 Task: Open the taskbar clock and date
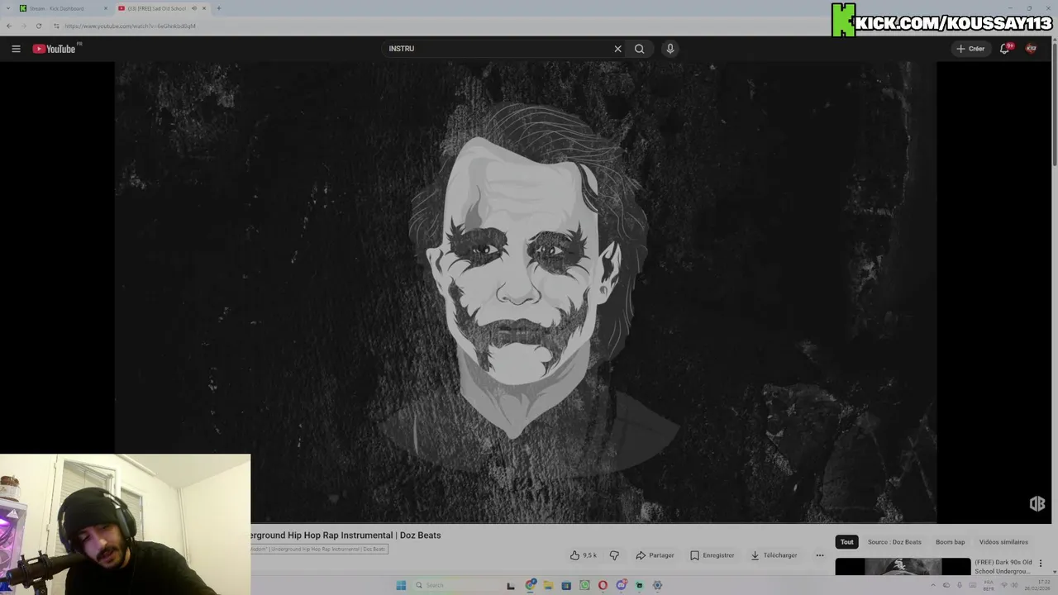1037,585
